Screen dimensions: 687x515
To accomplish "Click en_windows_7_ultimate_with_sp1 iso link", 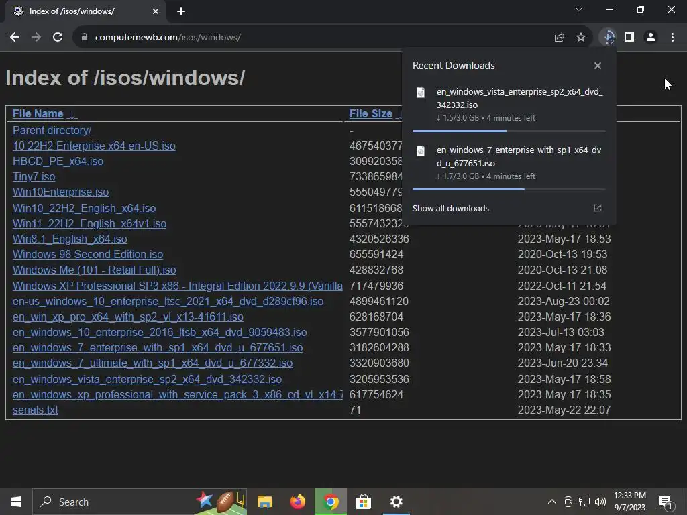I will click(152, 363).
